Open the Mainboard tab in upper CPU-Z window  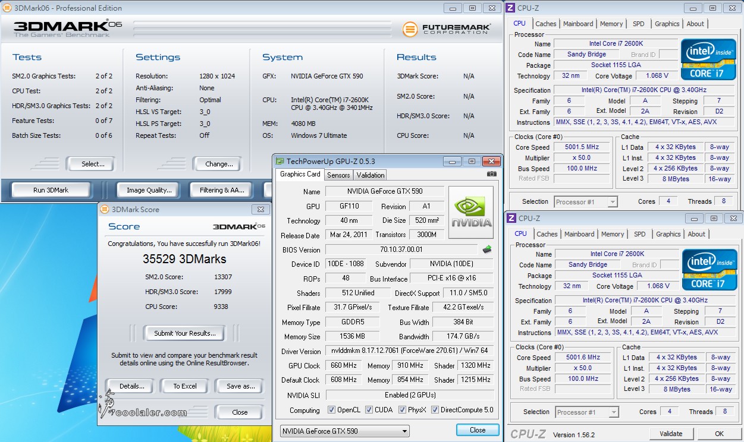(x=578, y=24)
